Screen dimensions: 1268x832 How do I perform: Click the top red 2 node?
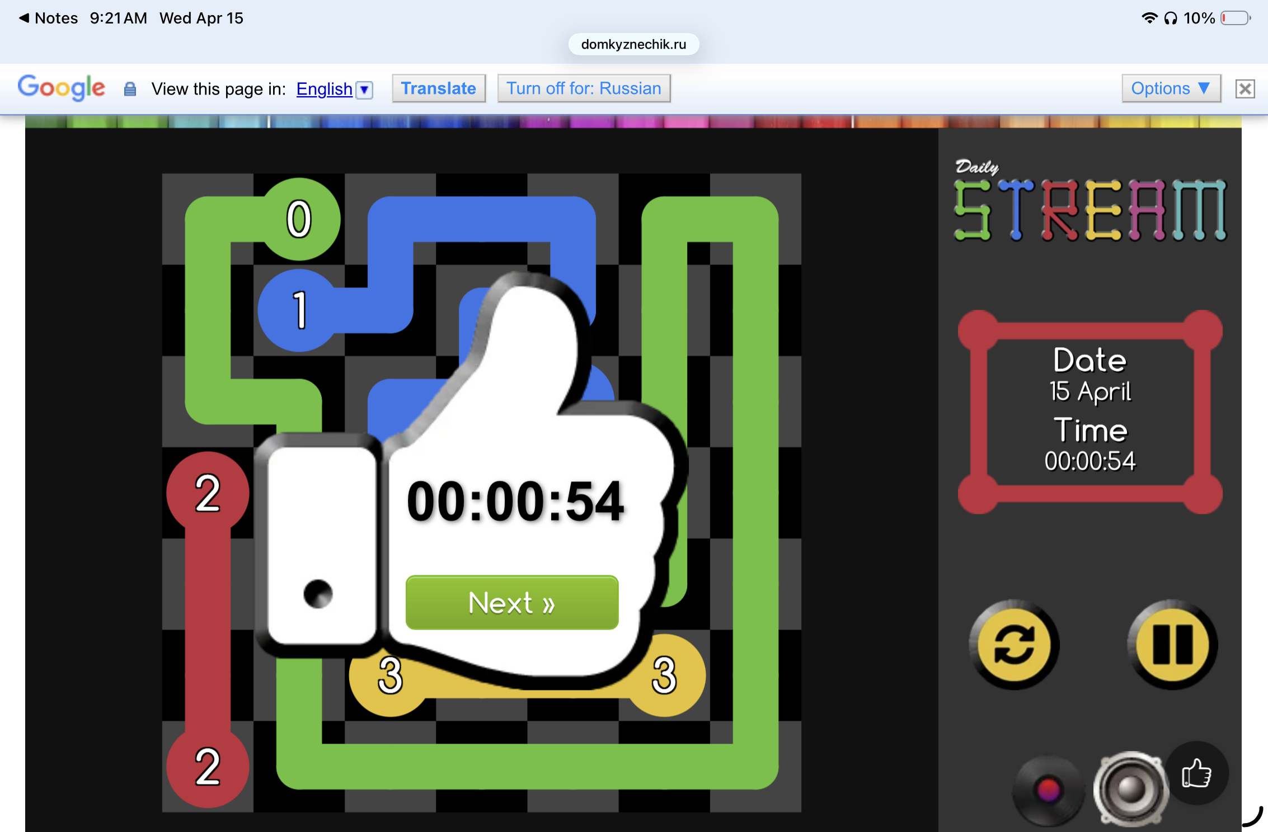pos(208,493)
